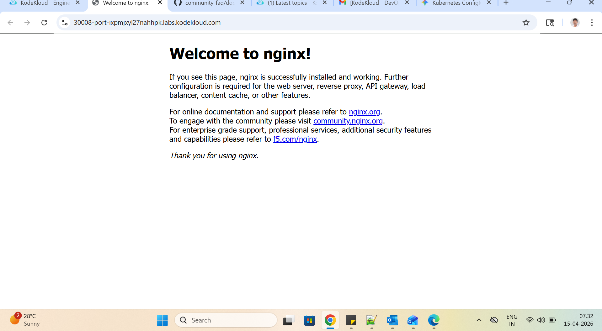Switch to the community-faq GitHub tab
This screenshot has width=602, height=331.
[x=209, y=3]
